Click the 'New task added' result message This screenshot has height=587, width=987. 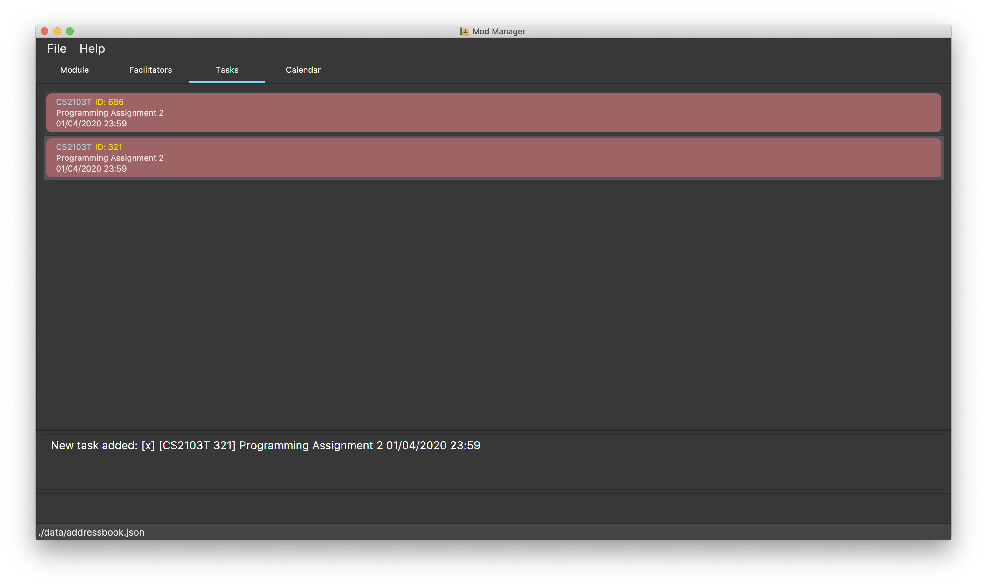pyautogui.click(x=265, y=445)
